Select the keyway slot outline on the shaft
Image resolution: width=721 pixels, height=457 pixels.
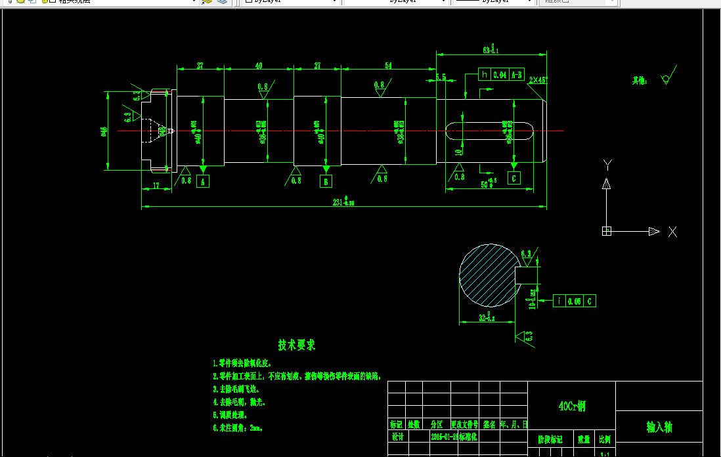pyautogui.click(x=489, y=131)
